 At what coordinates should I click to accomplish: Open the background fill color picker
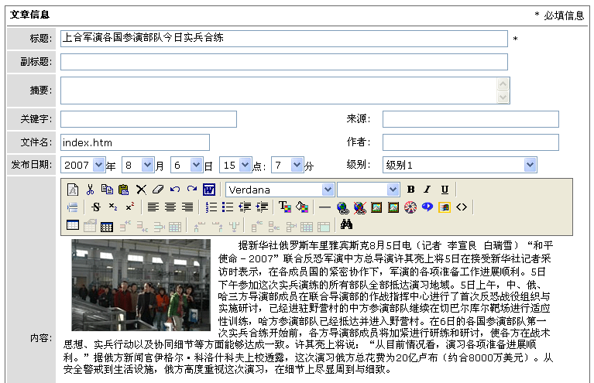302,207
